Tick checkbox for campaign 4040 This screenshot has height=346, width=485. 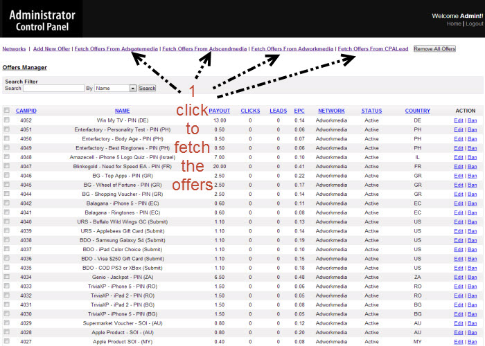pos(6,221)
